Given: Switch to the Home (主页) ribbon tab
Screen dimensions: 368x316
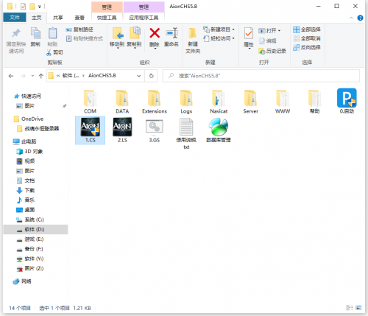Looking at the screenshot, I should pos(37,18).
